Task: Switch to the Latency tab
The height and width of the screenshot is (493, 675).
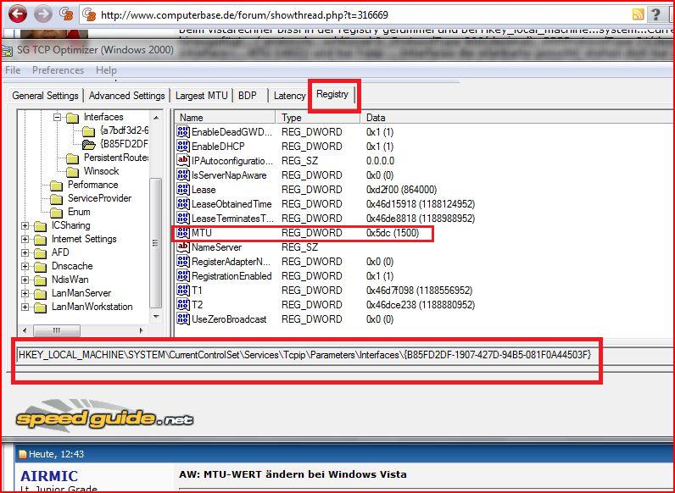Action: pyautogui.click(x=289, y=96)
